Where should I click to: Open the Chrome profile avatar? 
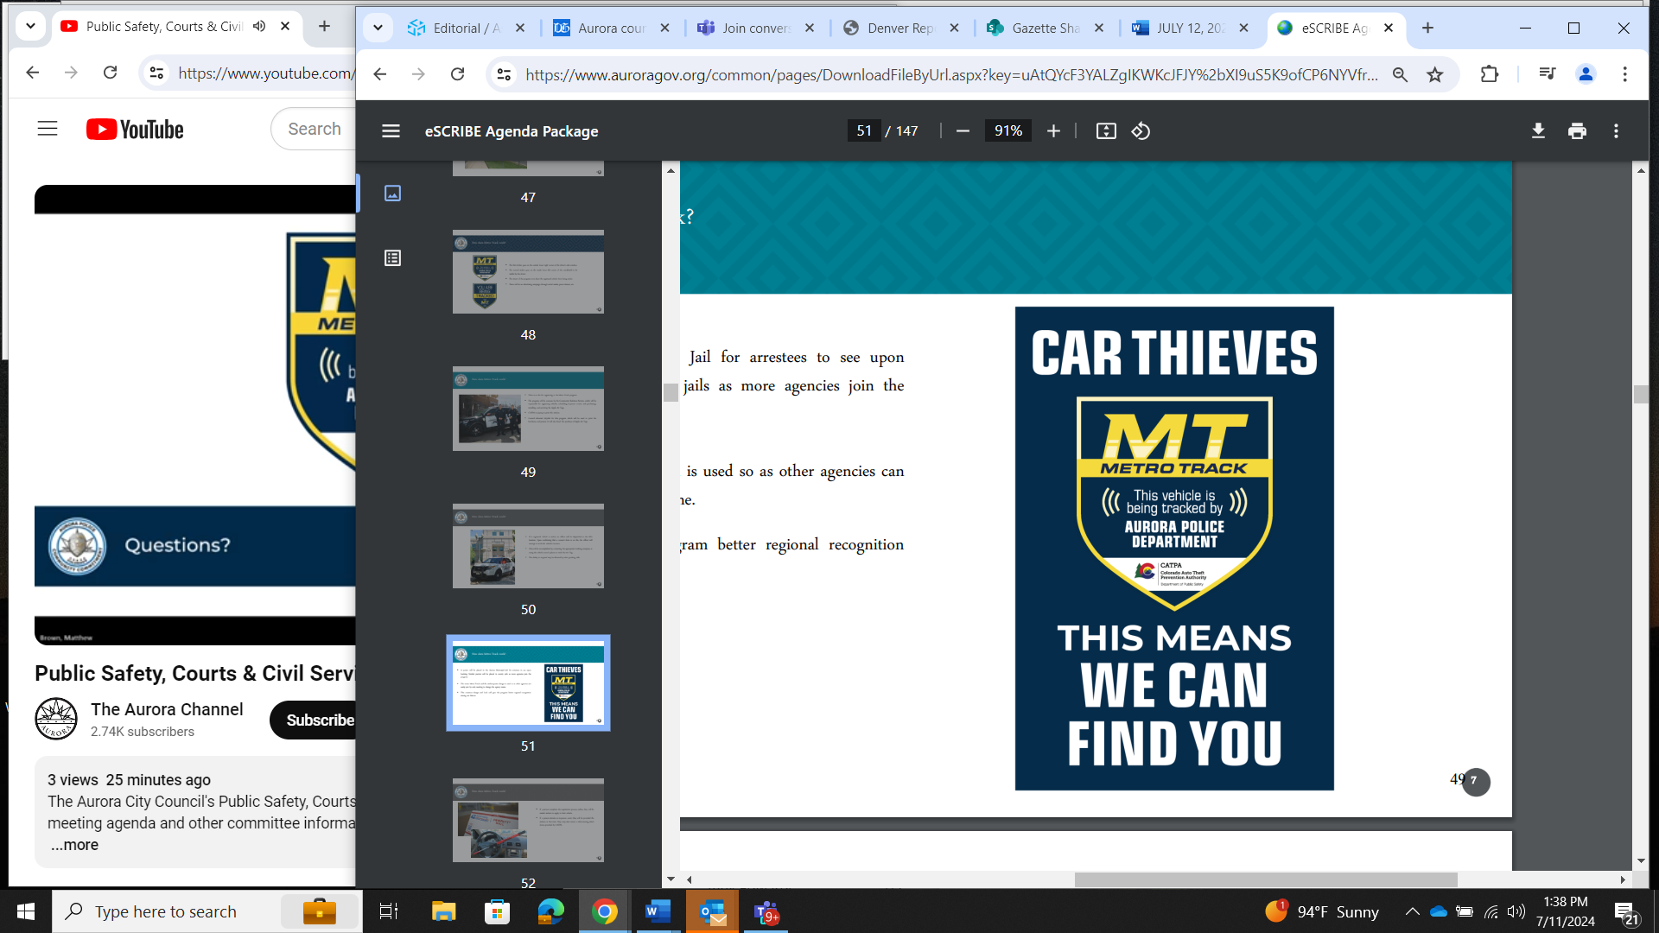click(x=1586, y=74)
